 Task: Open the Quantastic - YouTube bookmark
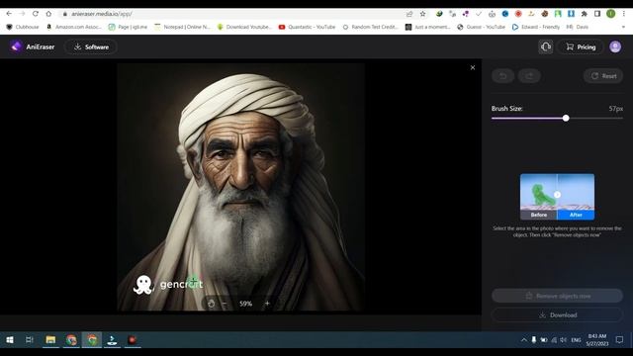[308, 27]
